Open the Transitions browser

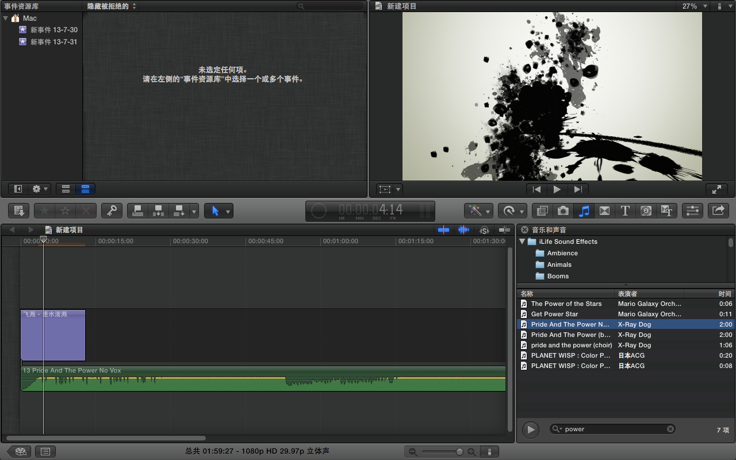(604, 211)
